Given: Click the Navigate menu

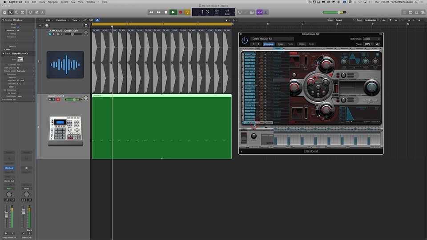Looking at the screenshot, I should click(x=53, y=2).
